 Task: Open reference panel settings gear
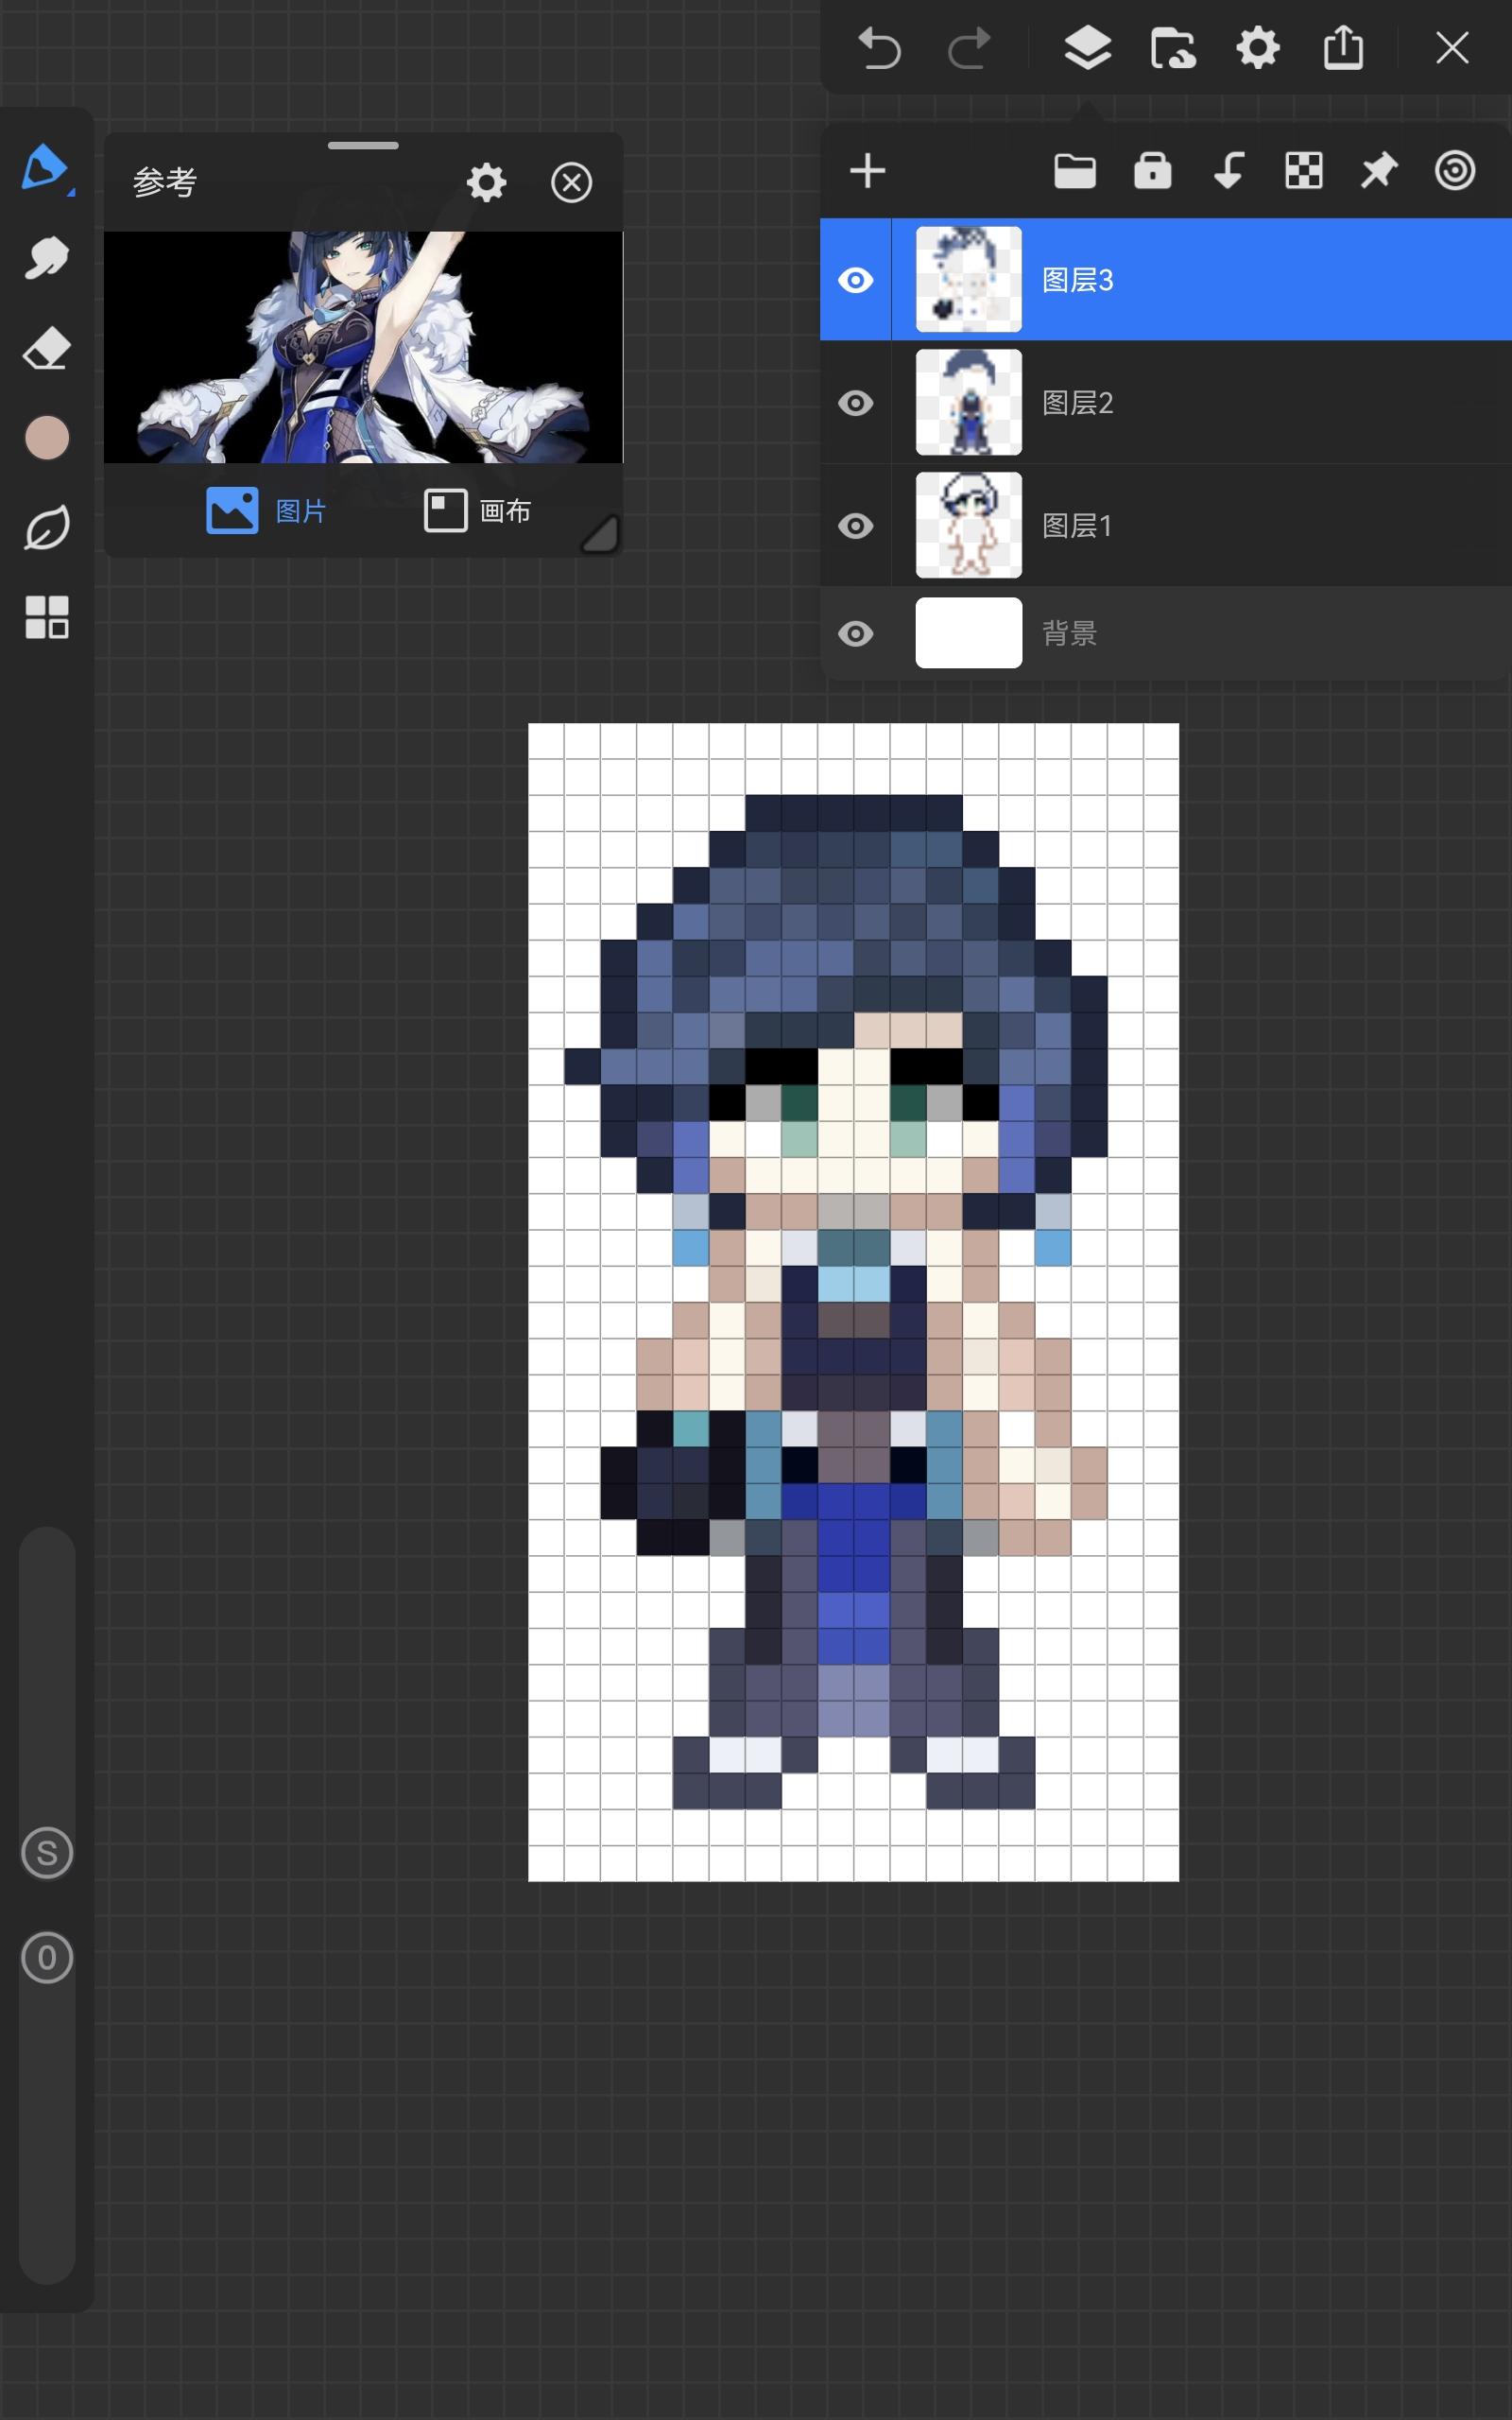click(x=487, y=183)
